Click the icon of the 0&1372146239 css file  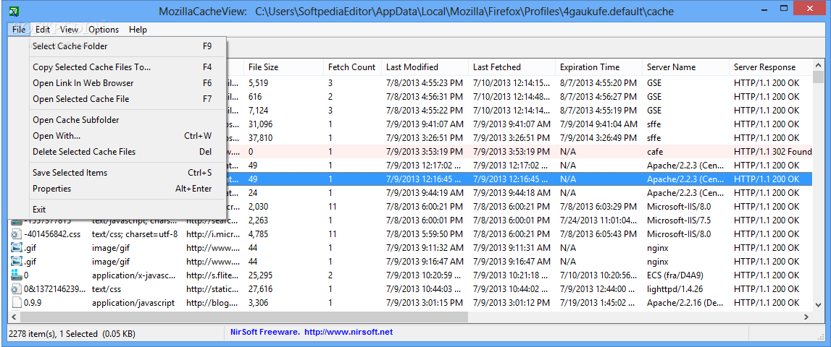(x=16, y=289)
